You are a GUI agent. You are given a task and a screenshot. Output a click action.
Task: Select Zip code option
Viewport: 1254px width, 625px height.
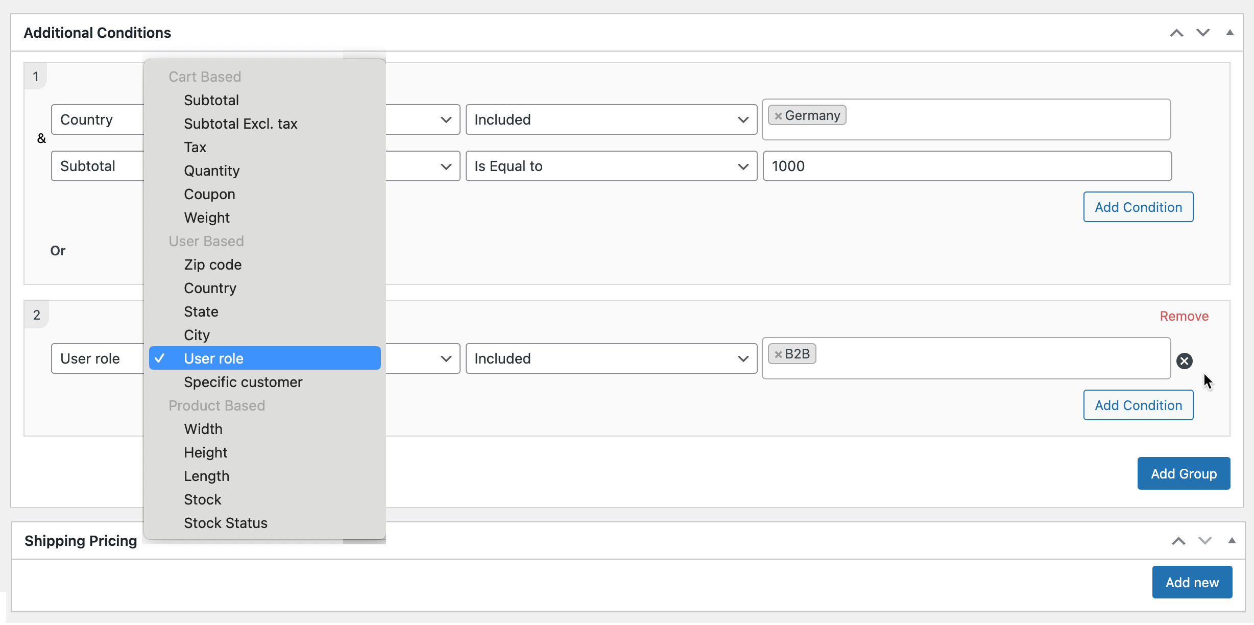(213, 265)
